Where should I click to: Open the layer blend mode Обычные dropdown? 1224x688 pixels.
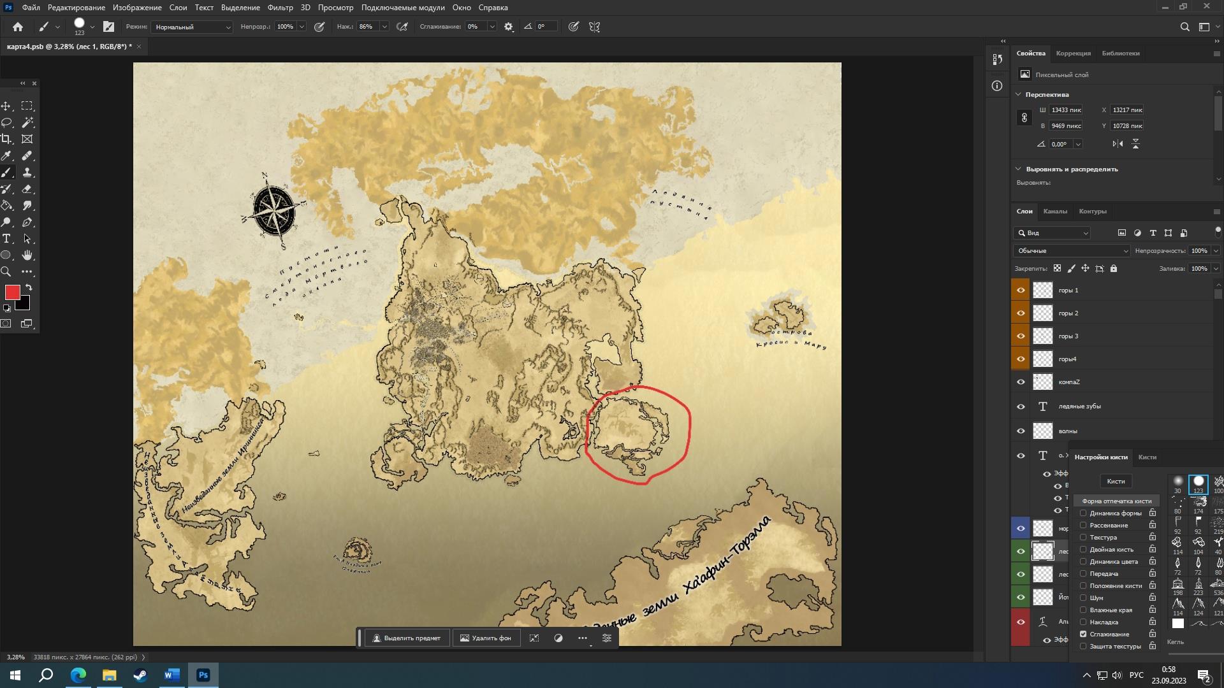(x=1071, y=251)
